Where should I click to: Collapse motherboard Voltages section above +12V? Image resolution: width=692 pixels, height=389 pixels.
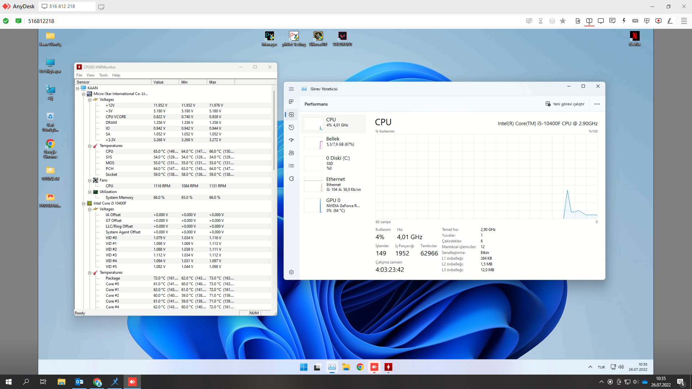tap(90, 100)
